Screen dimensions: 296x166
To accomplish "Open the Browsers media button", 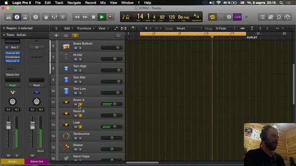I will (x=287, y=17).
